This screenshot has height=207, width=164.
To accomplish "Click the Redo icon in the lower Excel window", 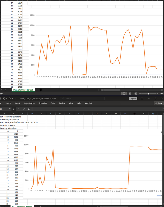I will point(10,99).
